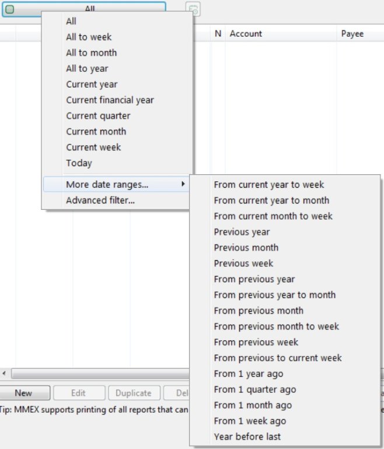Click the partially hidden 'Del' button
Image resolution: width=384 pixels, height=449 pixels.
(177, 393)
